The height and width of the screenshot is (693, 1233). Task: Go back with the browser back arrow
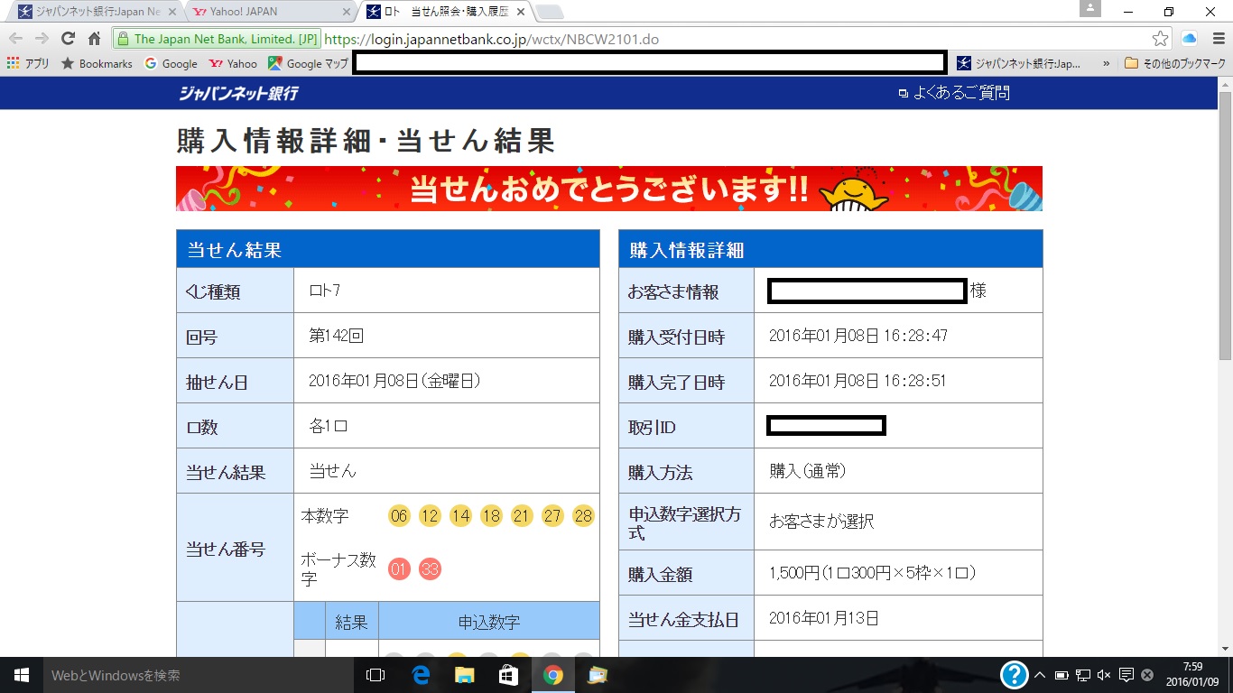point(15,39)
